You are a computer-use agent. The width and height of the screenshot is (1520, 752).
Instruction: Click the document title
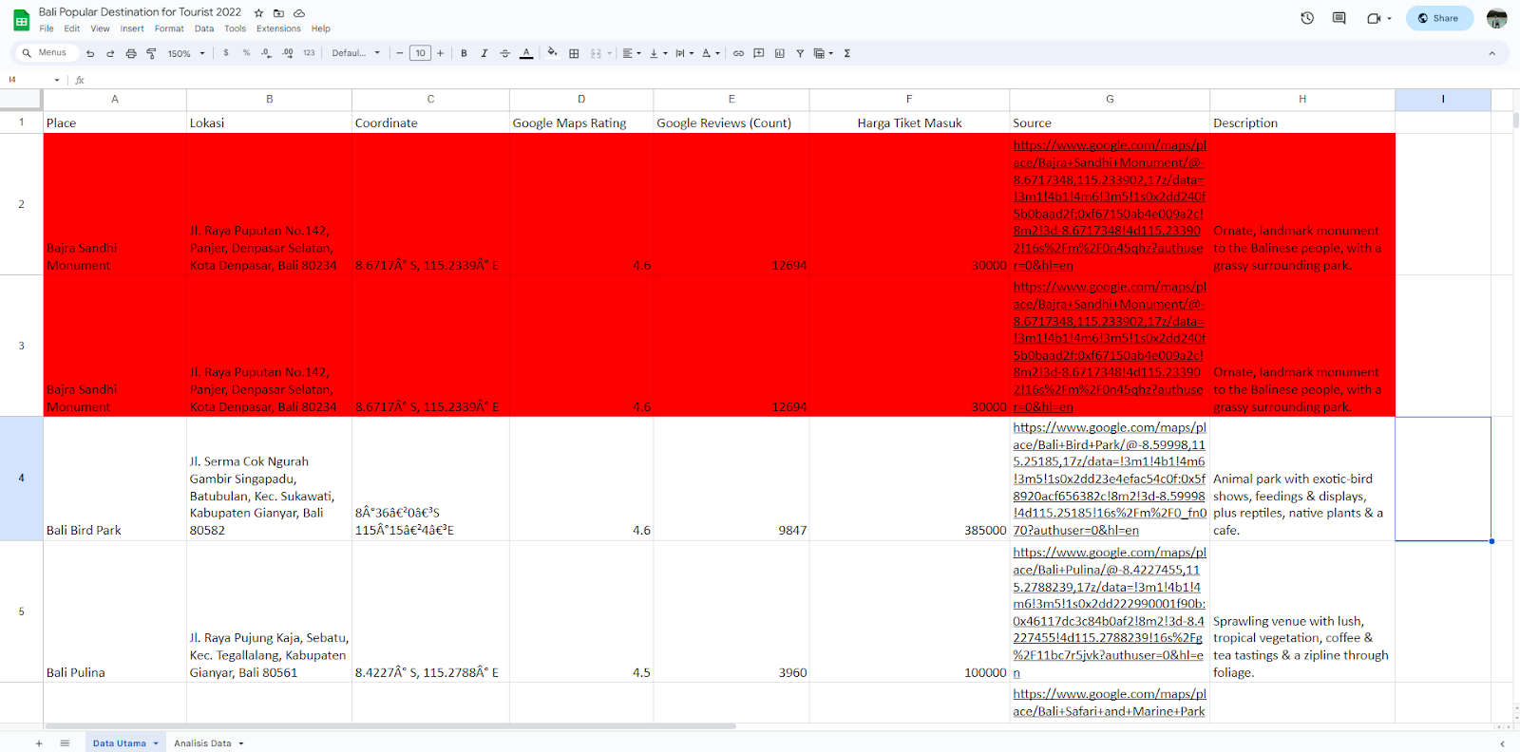(140, 12)
